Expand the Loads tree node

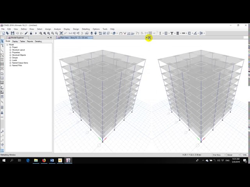(x=11, y=60)
